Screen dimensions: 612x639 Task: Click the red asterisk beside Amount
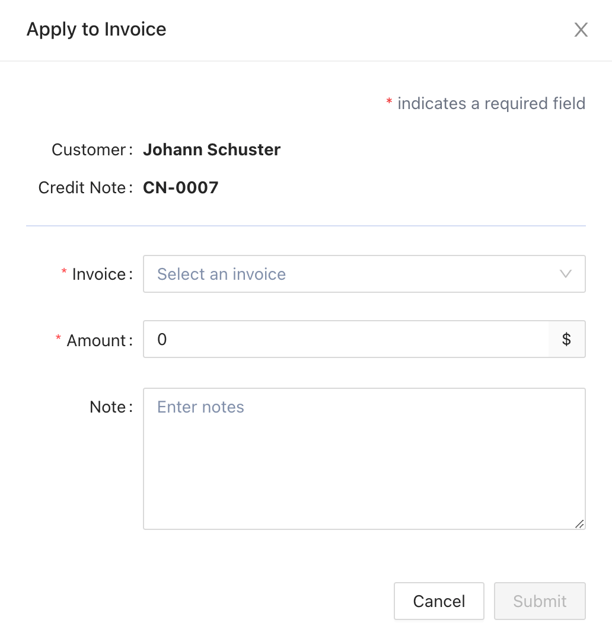click(58, 338)
